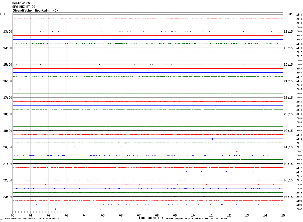Select the station code GFM HNZ ET 00
This screenshot has height=222, width=303.
click(24, 7)
